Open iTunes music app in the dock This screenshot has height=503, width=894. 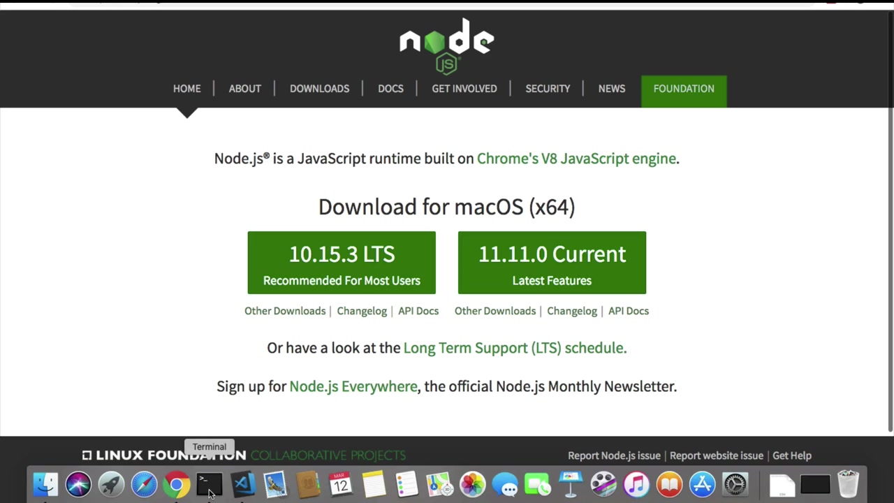[636, 484]
